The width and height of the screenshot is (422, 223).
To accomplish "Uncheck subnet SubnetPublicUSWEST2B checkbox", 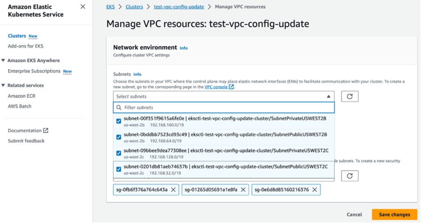I will coord(119,137).
